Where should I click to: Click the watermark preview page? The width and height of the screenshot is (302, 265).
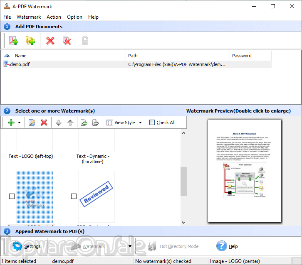[x=244, y=171]
